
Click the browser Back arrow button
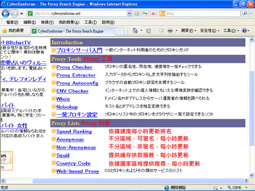pos(6,14)
